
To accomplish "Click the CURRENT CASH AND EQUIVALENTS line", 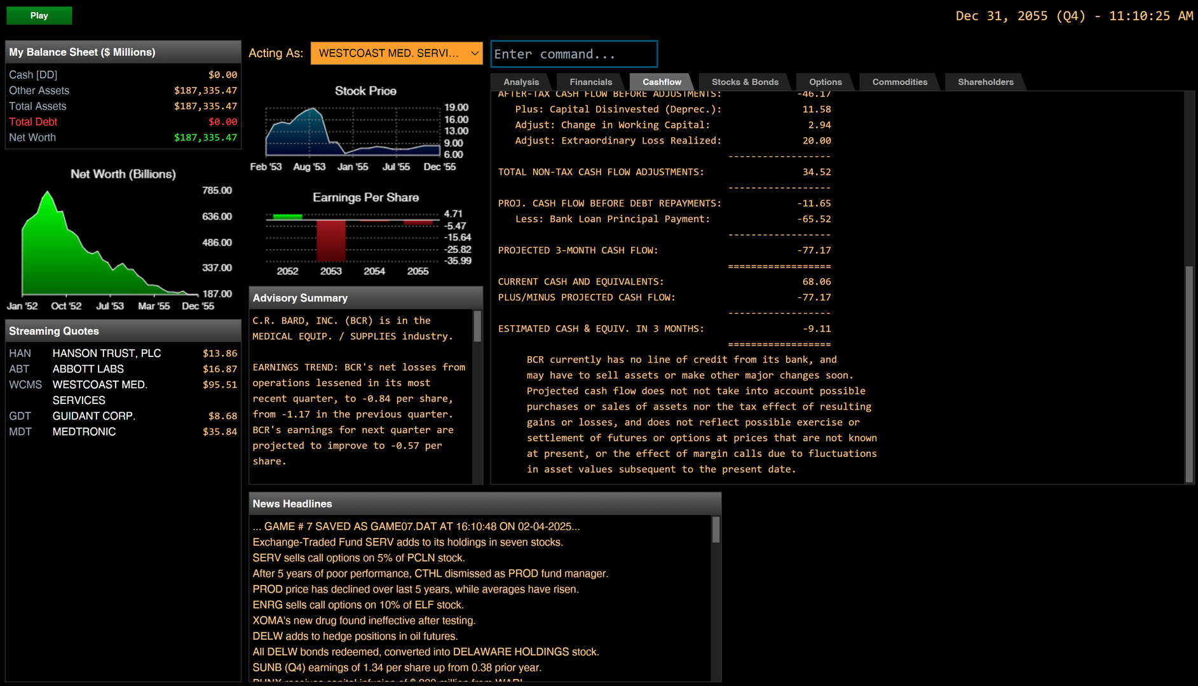I will [x=664, y=281].
